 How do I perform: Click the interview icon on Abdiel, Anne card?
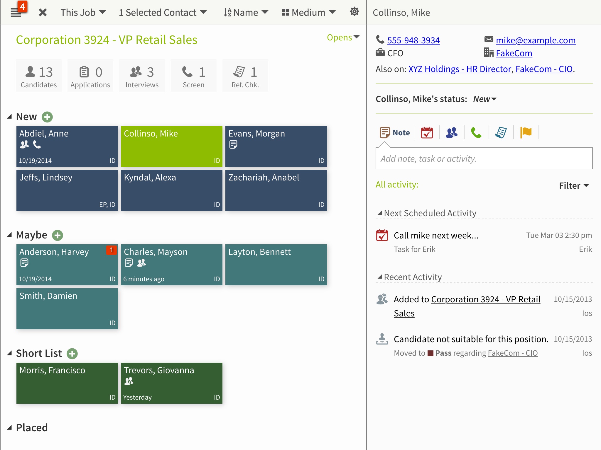click(x=24, y=144)
